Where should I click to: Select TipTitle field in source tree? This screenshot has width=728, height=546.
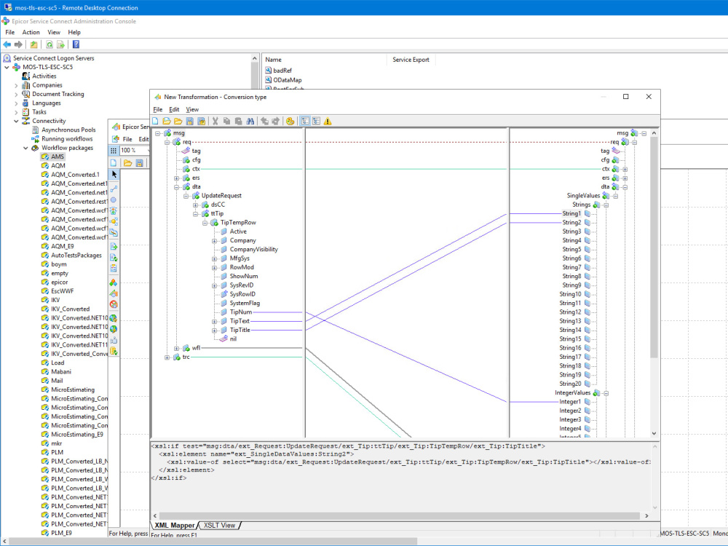[x=240, y=330]
